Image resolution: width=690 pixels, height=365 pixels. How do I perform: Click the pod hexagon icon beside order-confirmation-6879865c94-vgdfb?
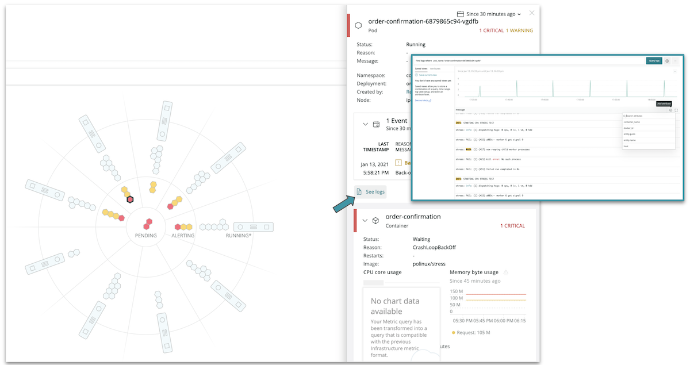(x=358, y=25)
